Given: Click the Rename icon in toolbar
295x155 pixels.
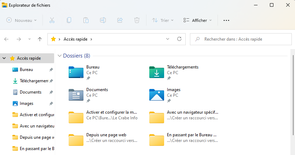Looking at the screenshot, I should click(x=103, y=20).
